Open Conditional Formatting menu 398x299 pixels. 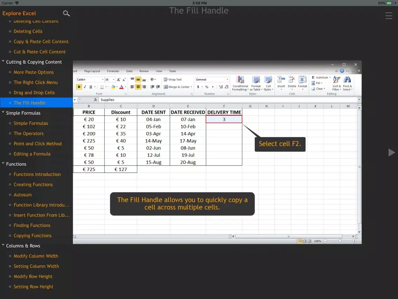click(240, 84)
